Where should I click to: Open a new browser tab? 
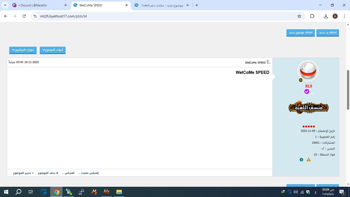[197, 5]
